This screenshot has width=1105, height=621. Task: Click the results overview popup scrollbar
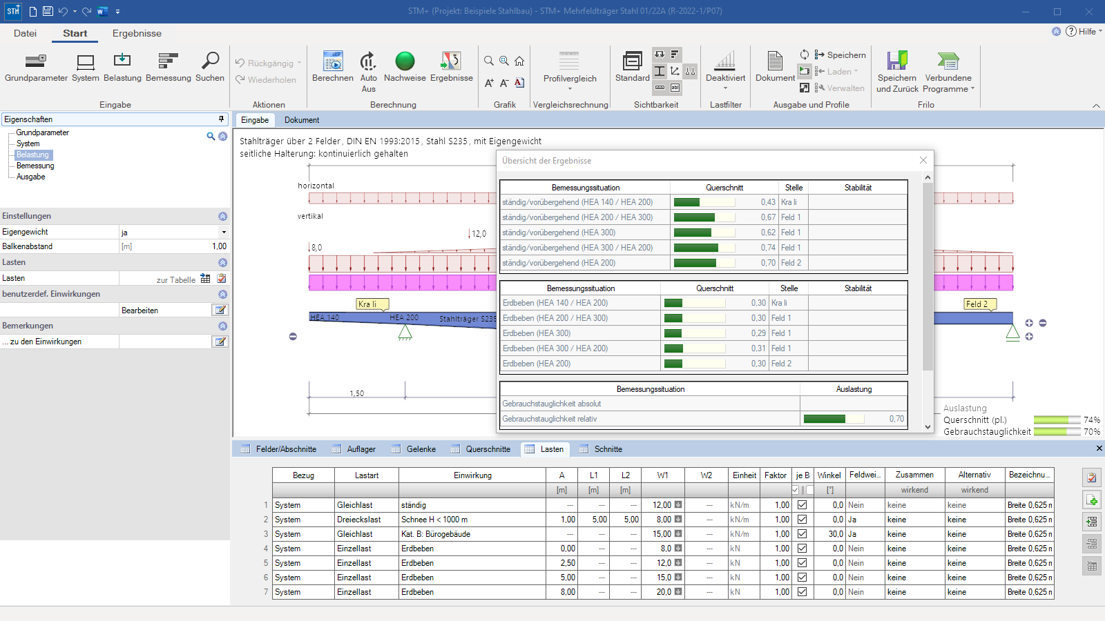click(x=928, y=276)
